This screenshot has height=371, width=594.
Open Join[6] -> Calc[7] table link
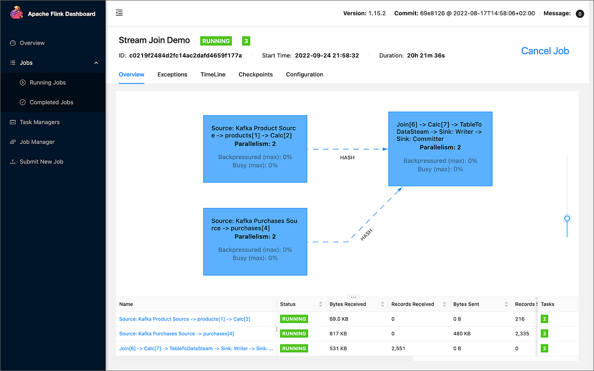coord(196,349)
